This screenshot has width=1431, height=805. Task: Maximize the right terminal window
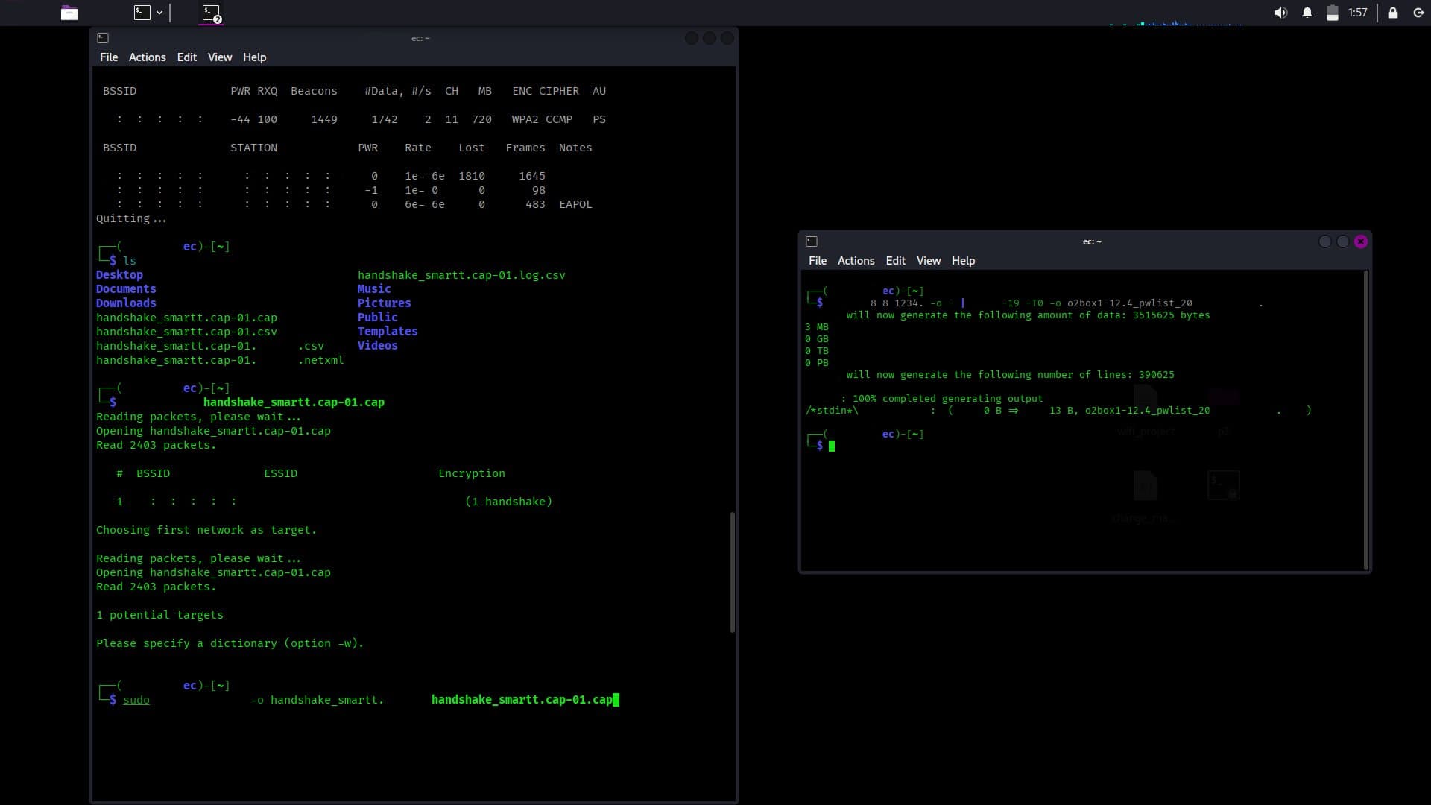point(1342,241)
